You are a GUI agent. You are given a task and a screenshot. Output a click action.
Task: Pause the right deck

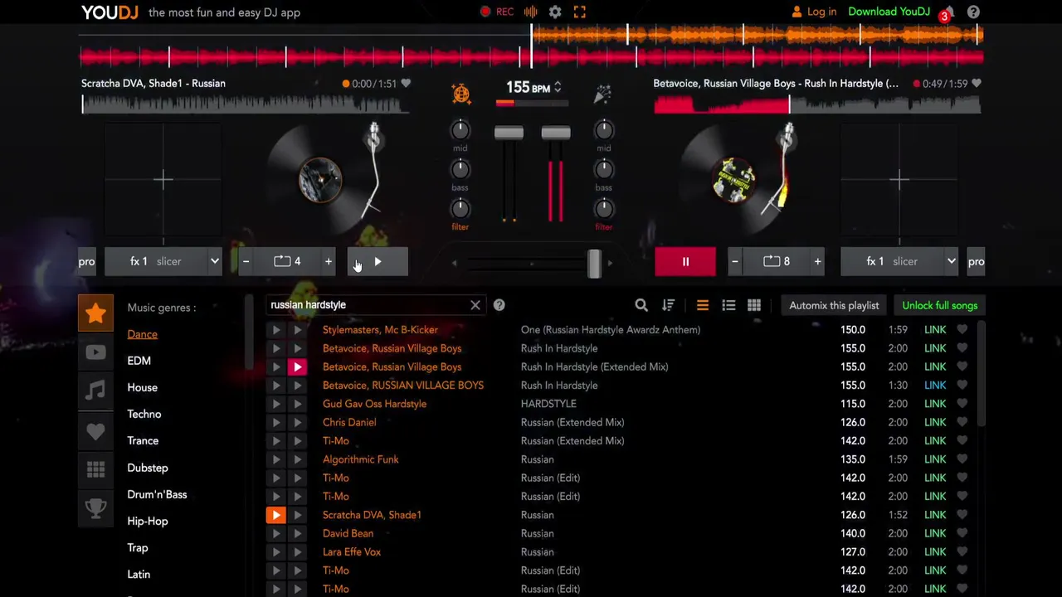tap(685, 261)
